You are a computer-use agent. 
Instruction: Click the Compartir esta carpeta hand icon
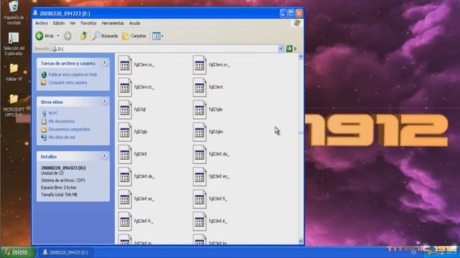(x=44, y=83)
